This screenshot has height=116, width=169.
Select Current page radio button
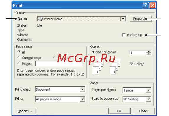pyautogui.click(x=19, y=57)
